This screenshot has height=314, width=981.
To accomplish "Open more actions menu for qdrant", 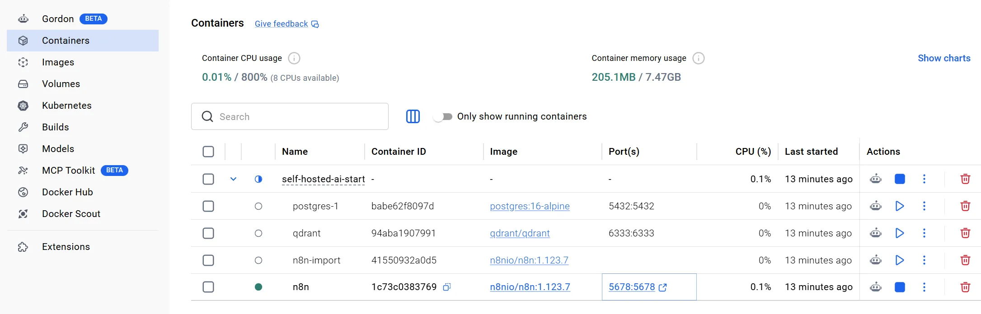I will coord(924,233).
